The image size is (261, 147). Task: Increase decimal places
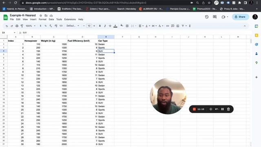(56, 26)
